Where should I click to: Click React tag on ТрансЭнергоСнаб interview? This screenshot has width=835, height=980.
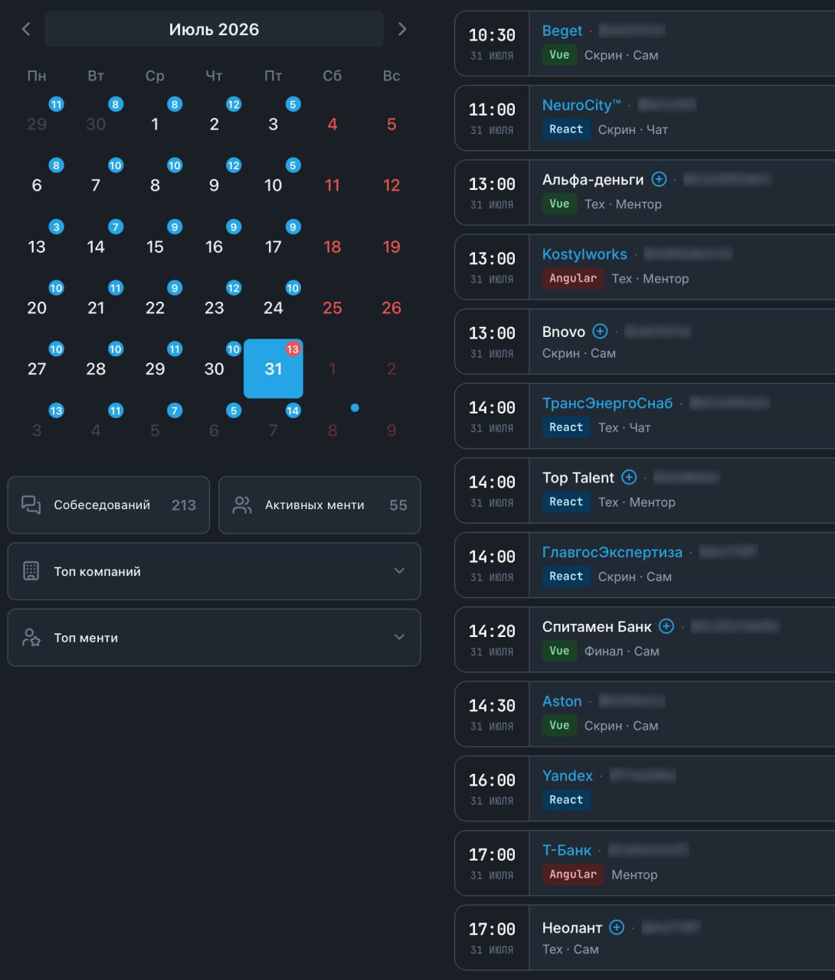pyautogui.click(x=566, y=427)
